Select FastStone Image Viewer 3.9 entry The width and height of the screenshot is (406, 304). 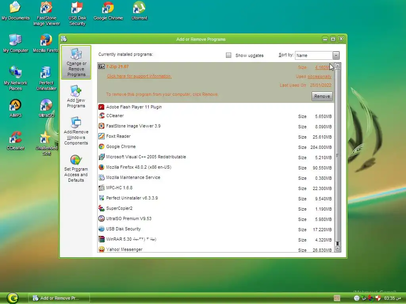click(216, 126)
